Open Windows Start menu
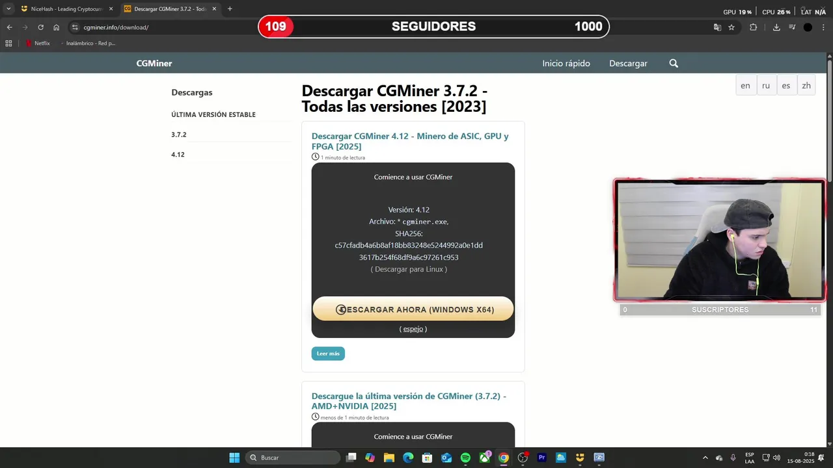This screenshot has width=833, height=468. [x=234, y=458]
